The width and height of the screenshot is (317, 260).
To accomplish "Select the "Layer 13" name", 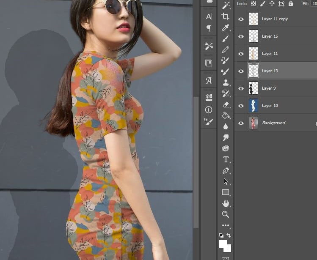I will 270,71.
